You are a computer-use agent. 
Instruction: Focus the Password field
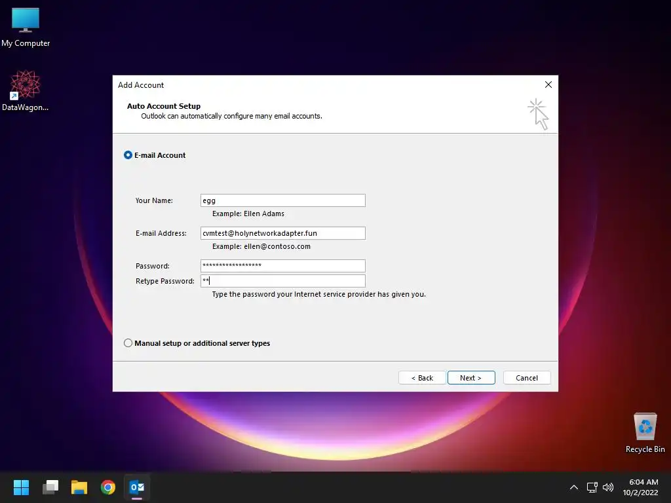[283, 266]
